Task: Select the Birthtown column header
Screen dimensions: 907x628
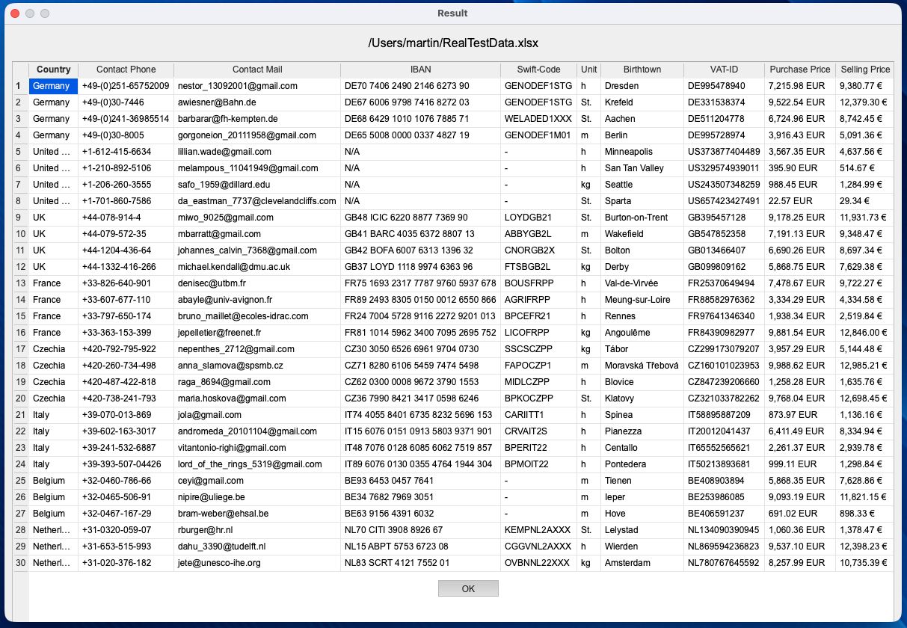Action: tap(642, 70)
